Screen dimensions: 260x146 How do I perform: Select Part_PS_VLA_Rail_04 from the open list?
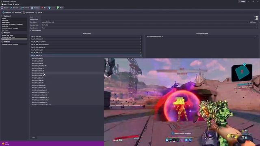[x=37, y=63]
